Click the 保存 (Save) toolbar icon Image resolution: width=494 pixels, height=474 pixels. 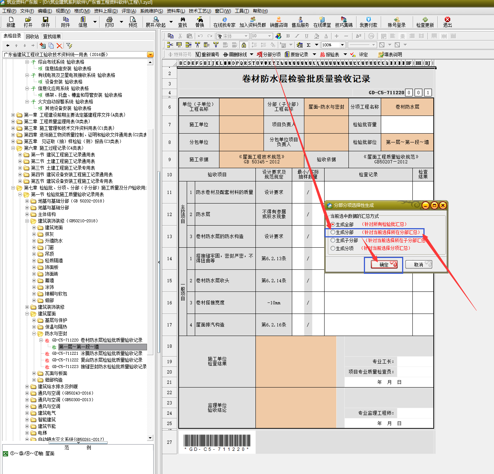pos(46,22)
